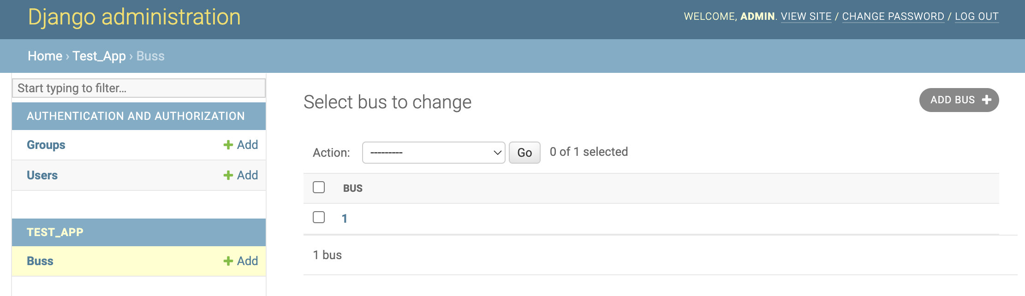Open bus record 1 link
This screenshot has width=1025, height=296.
tap(345, 219)
